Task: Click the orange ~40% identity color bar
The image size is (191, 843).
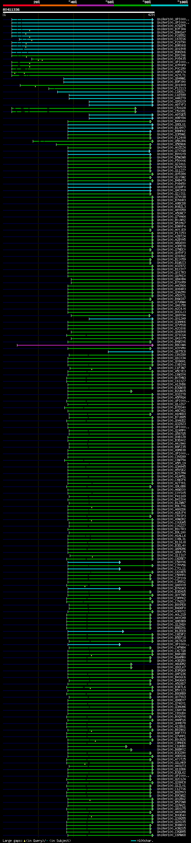Action: tap(58, 5)
